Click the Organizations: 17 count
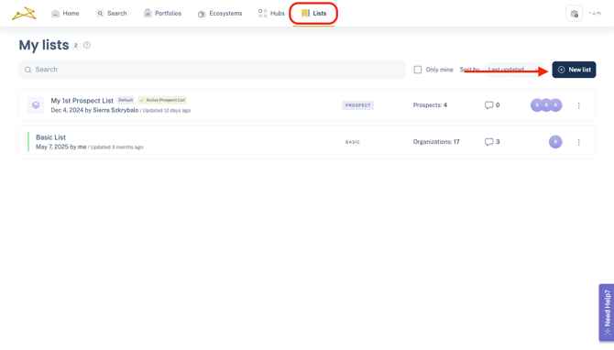This screenshot has width=614, height=350. 436,142
